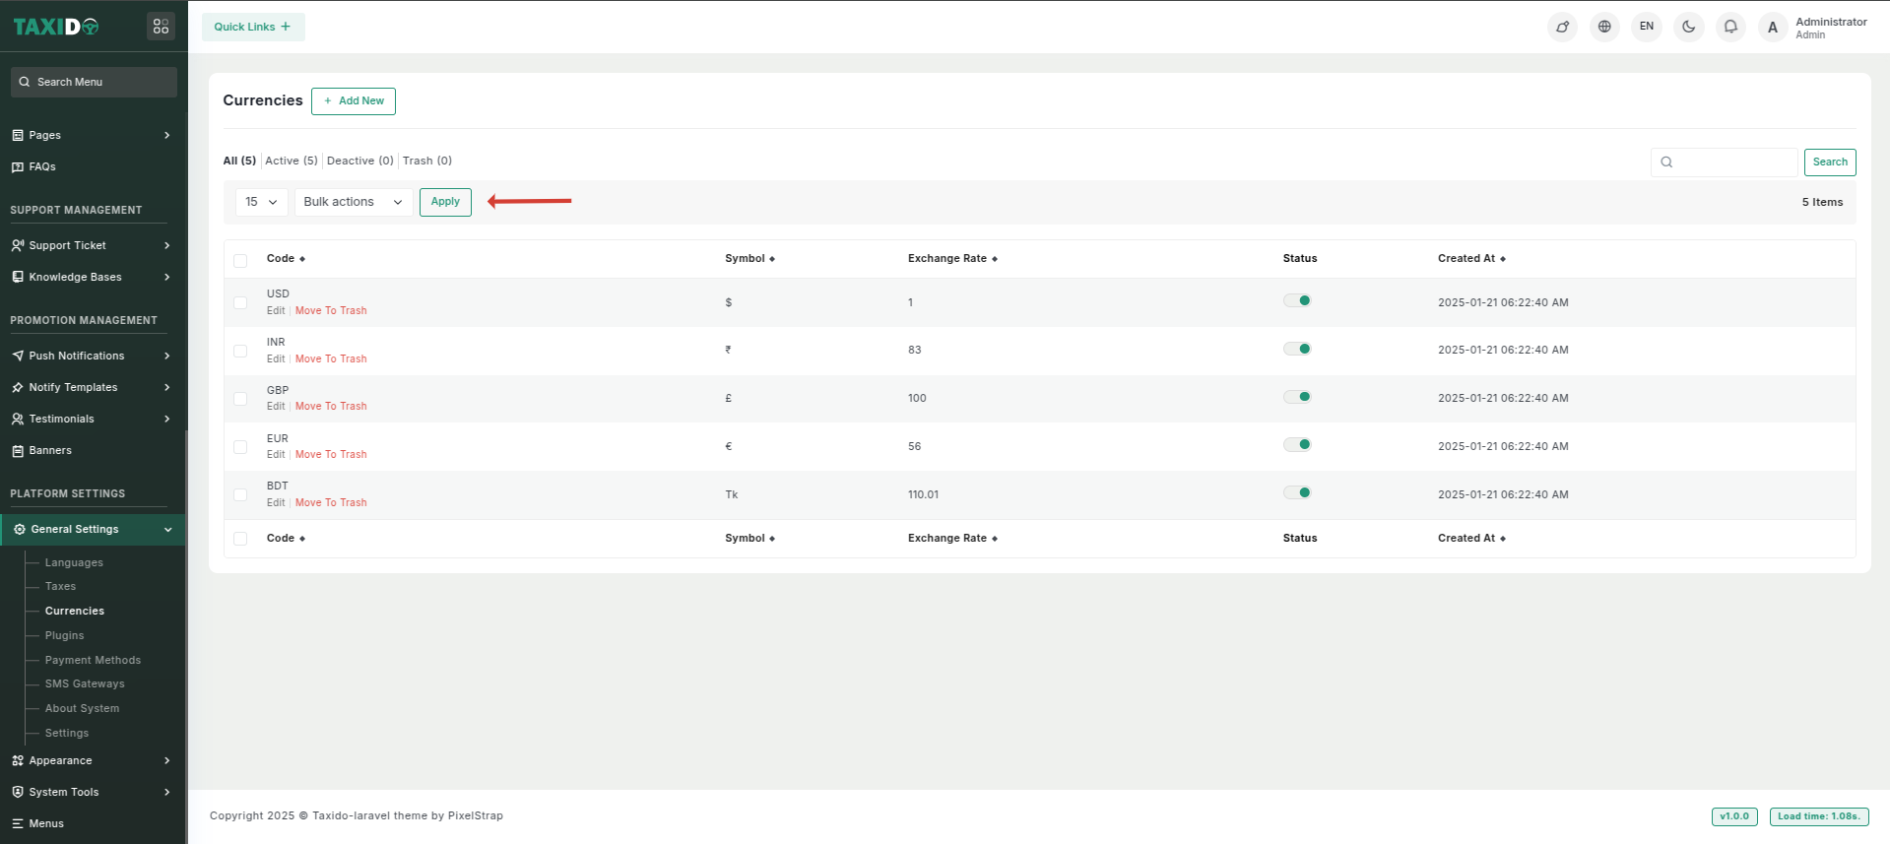Click the first icon in header toolbar

click(1562, 27)
